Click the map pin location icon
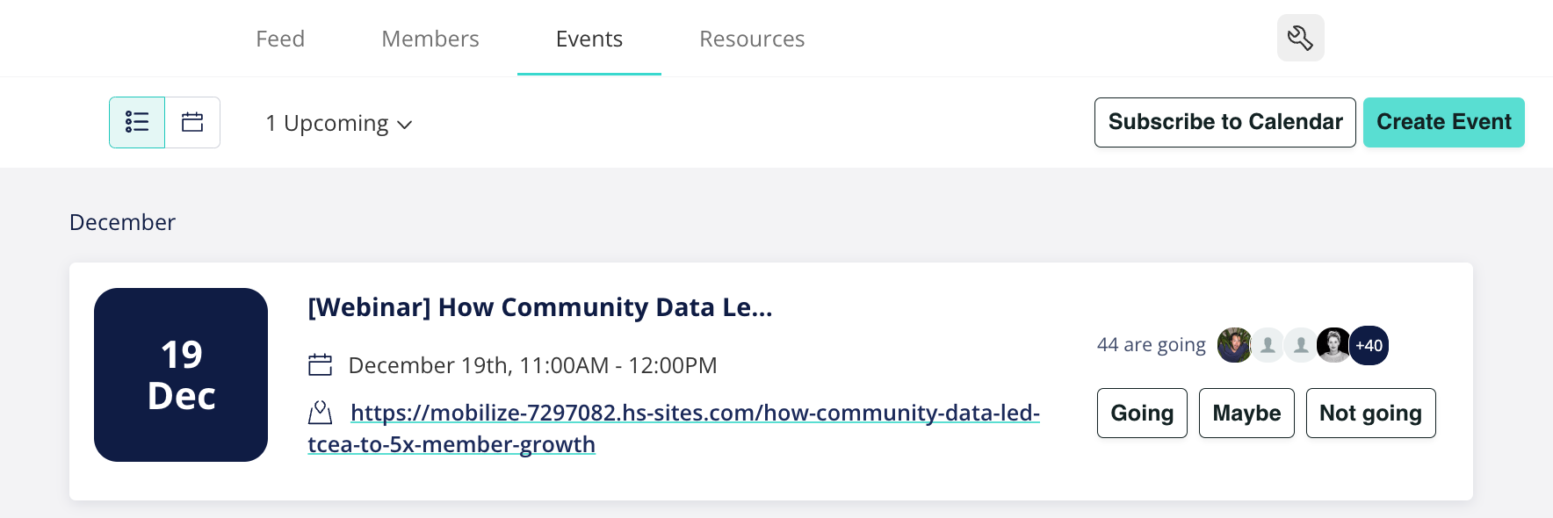The height and width of the screenshot is (518, 1553). (x=321, y=412)
